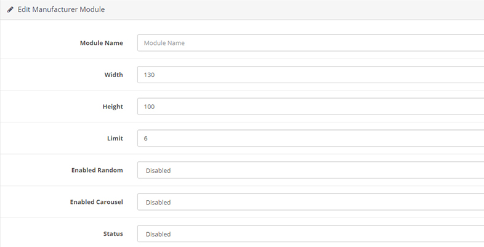Click the pencil edit icon in header
The image size is (484, 247).
(10, 10)
